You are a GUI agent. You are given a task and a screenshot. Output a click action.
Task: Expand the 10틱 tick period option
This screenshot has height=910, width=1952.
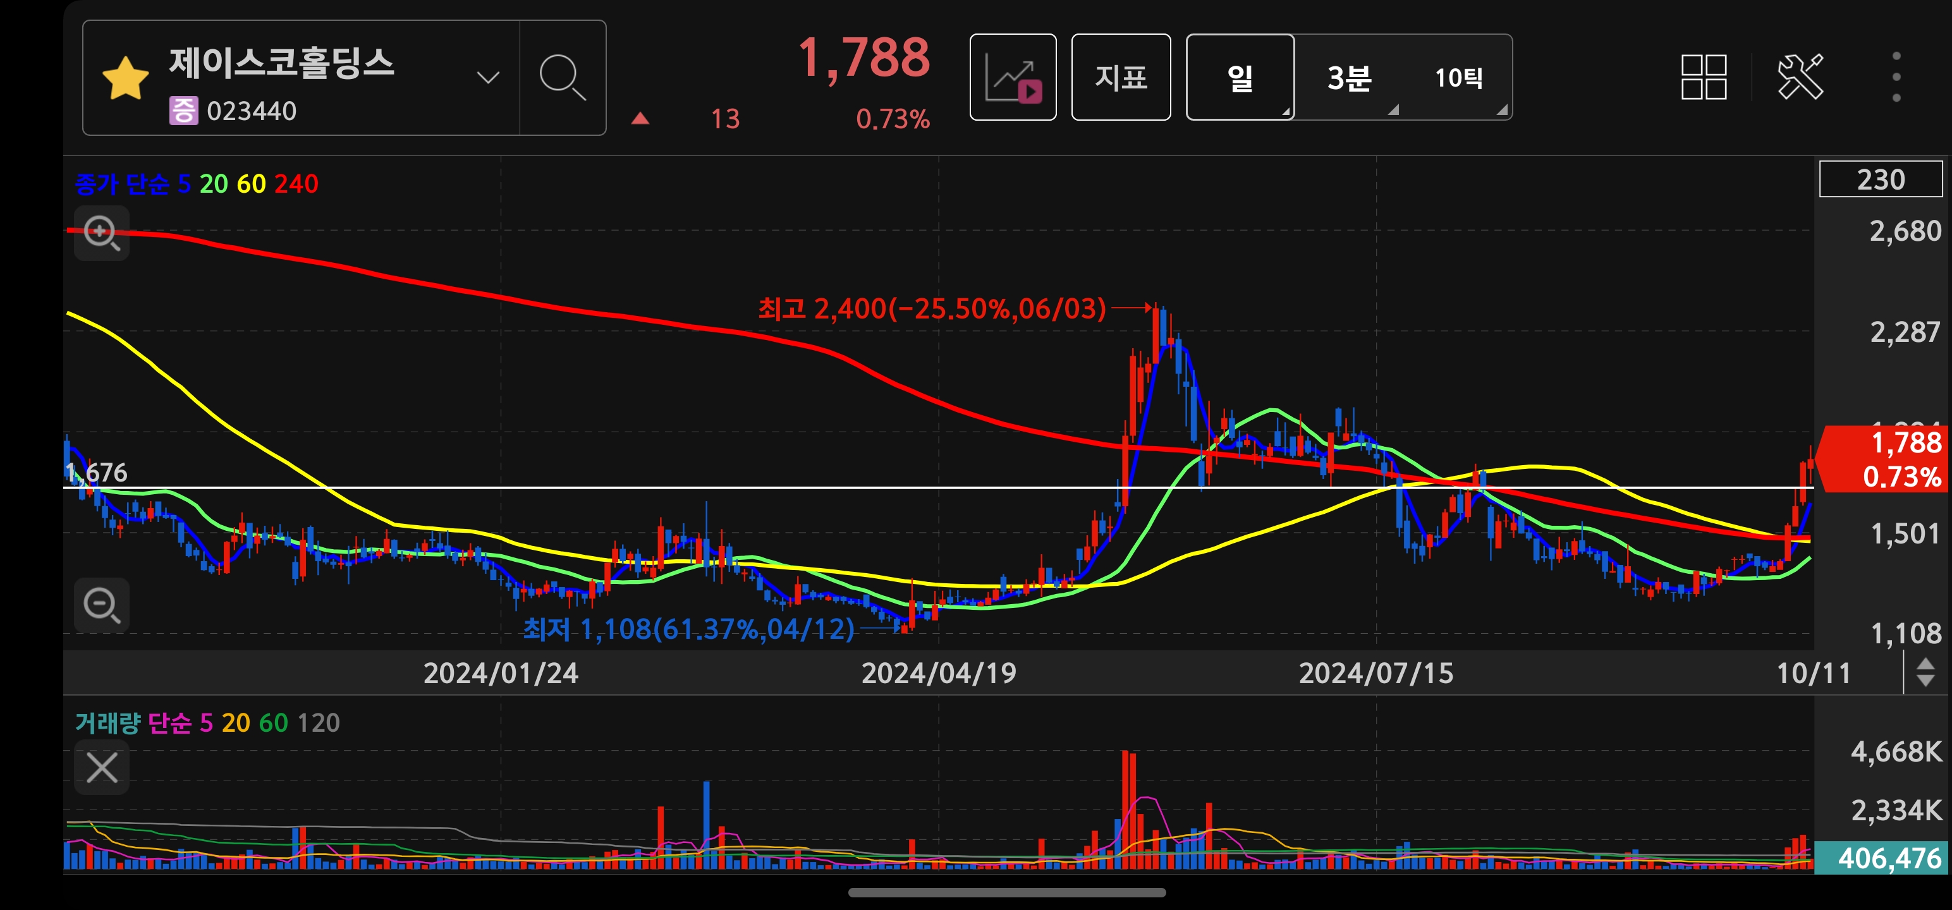[1459, 77]
